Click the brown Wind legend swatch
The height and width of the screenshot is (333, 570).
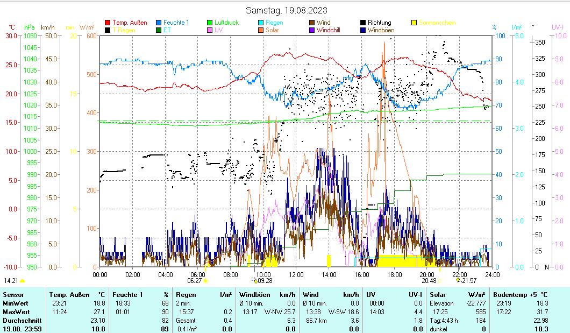(x=312, y=23)
